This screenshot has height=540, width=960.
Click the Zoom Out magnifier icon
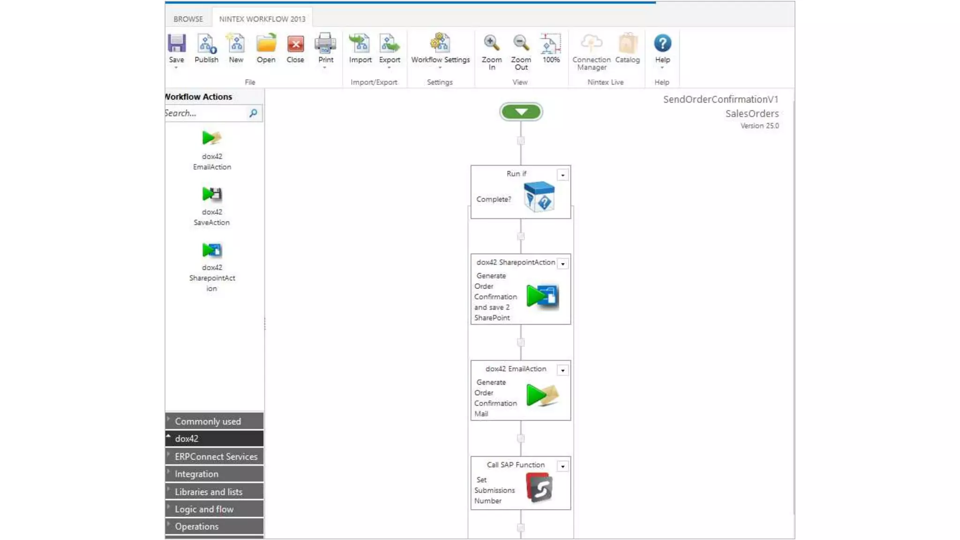tap(521, 44)
